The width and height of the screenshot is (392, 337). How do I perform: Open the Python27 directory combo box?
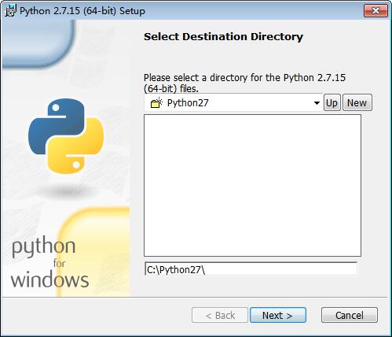pos(233,102)
